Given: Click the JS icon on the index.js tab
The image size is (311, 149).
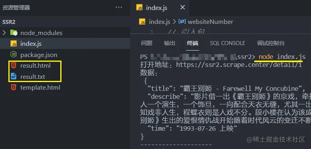Looking at the screenshot, I should (139, 8).
